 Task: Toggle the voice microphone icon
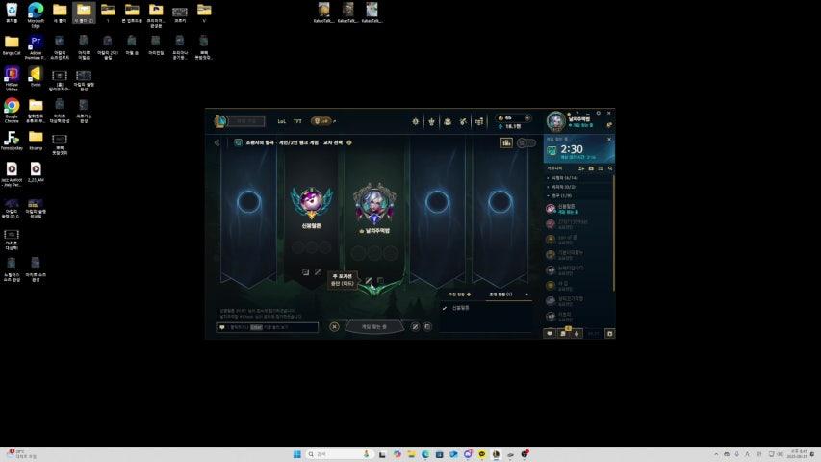click(577, 333)
